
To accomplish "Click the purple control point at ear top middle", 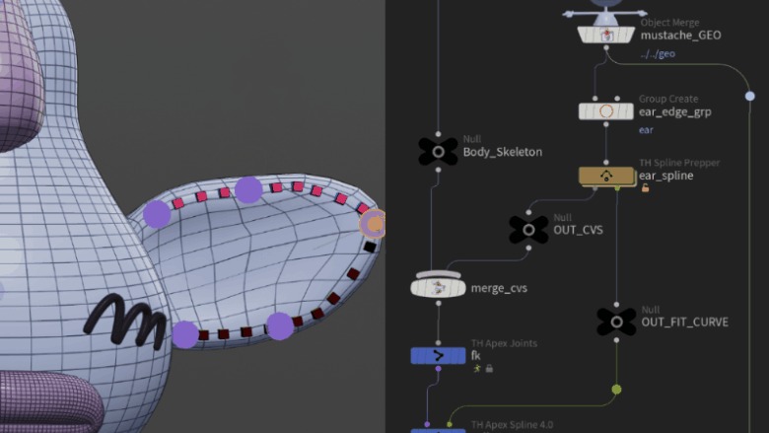I will tap(248, 189).
